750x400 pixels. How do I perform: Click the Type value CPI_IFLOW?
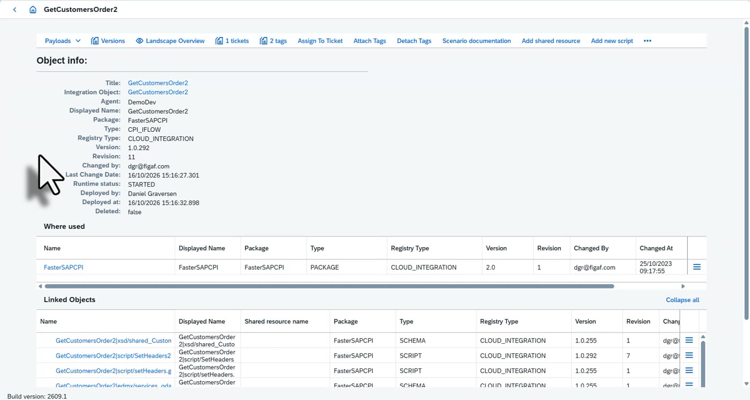(144, 129)
